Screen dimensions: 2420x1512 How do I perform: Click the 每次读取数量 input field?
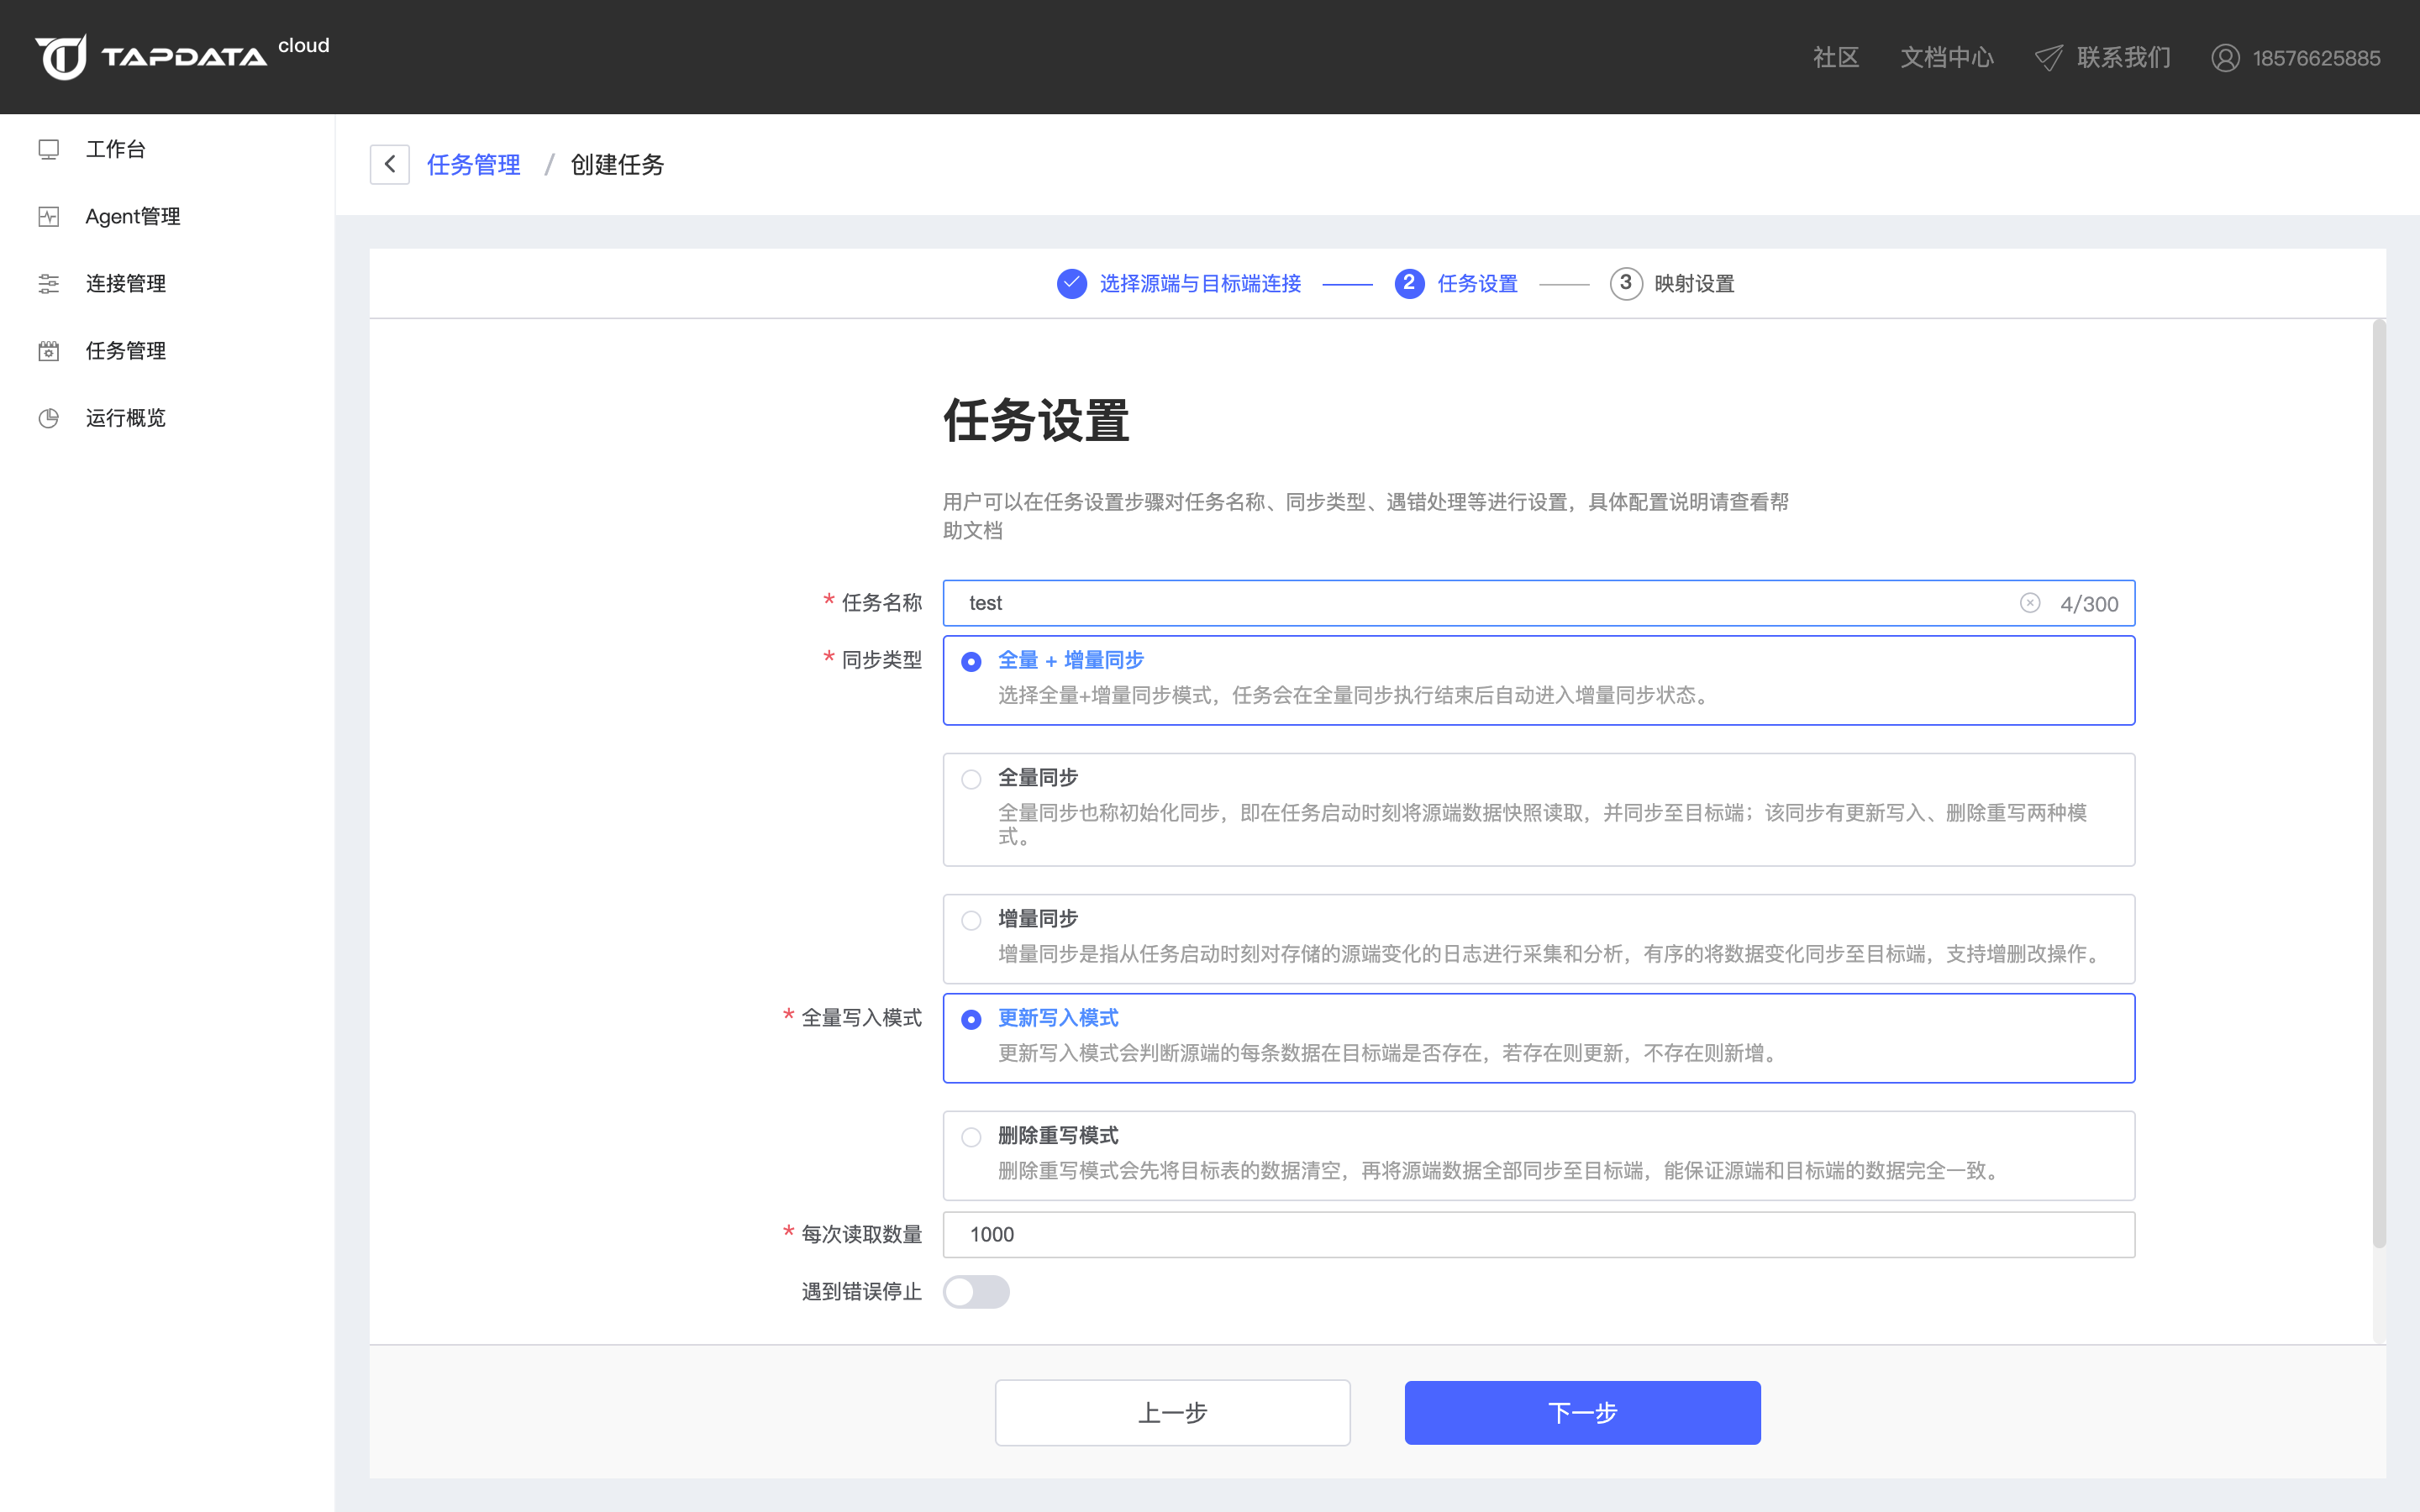(x=1538, y=1235)
